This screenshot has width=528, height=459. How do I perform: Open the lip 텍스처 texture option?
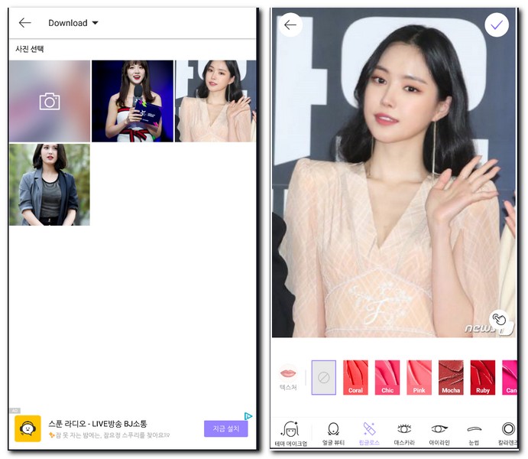click(x=288, y=377)
